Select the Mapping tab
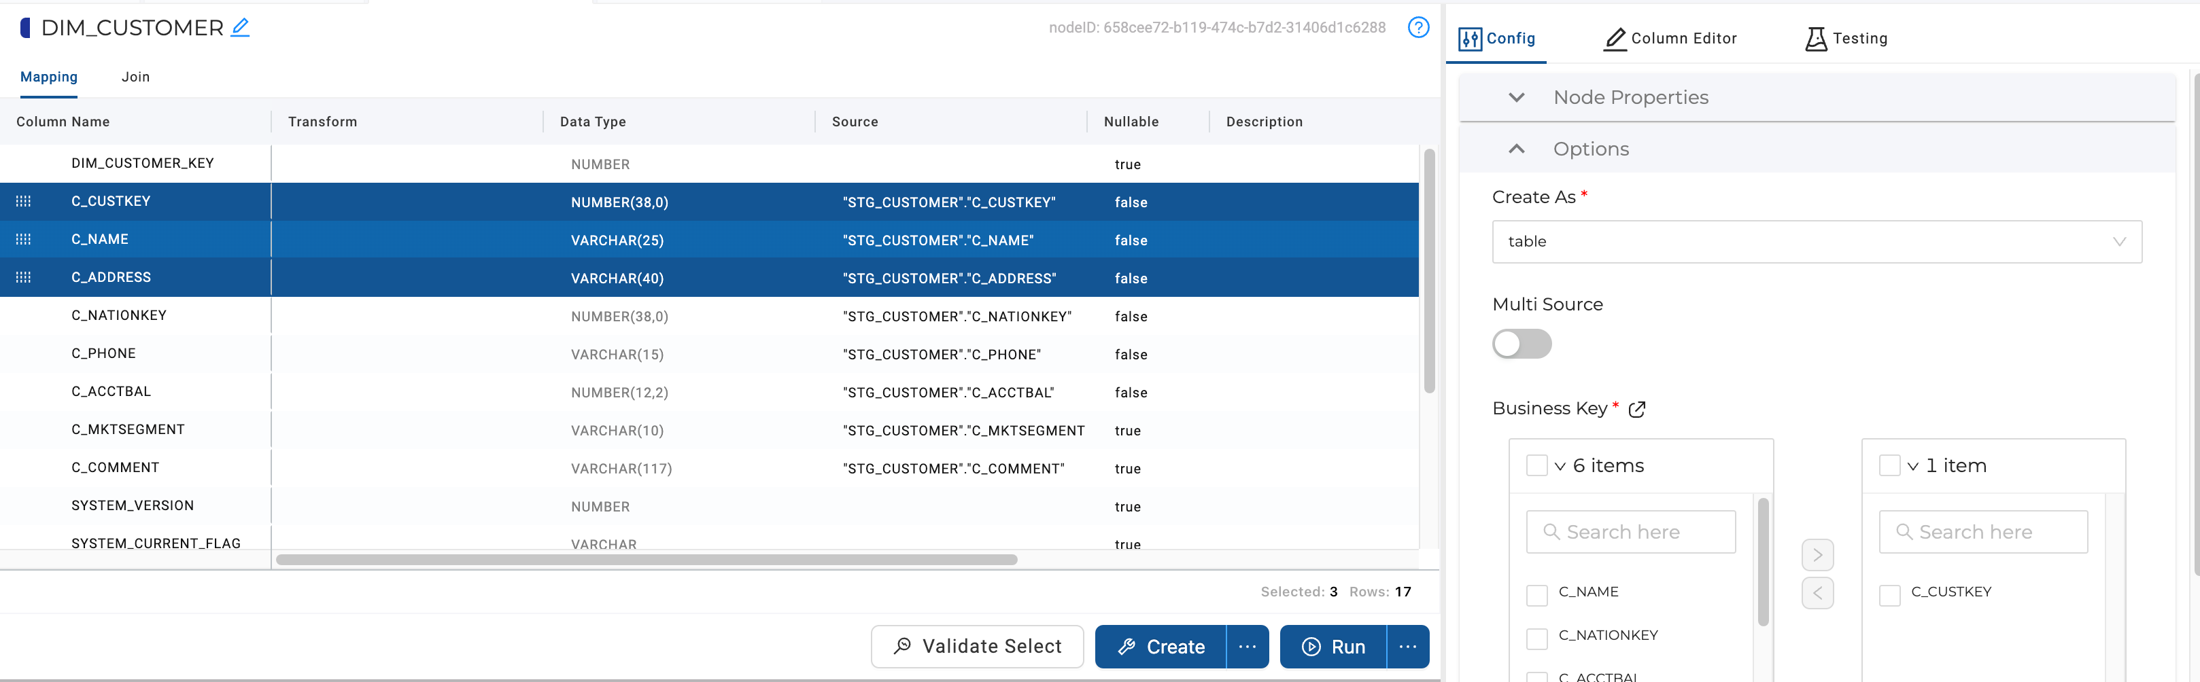The width and height of the screenshot is (2200, 682). [x=49, y=76]
